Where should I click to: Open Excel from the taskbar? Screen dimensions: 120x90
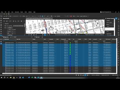click(32, 77)
